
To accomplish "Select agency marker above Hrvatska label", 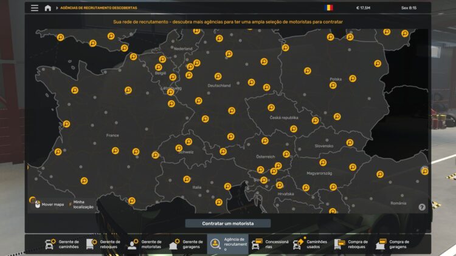I will (280, 185).
